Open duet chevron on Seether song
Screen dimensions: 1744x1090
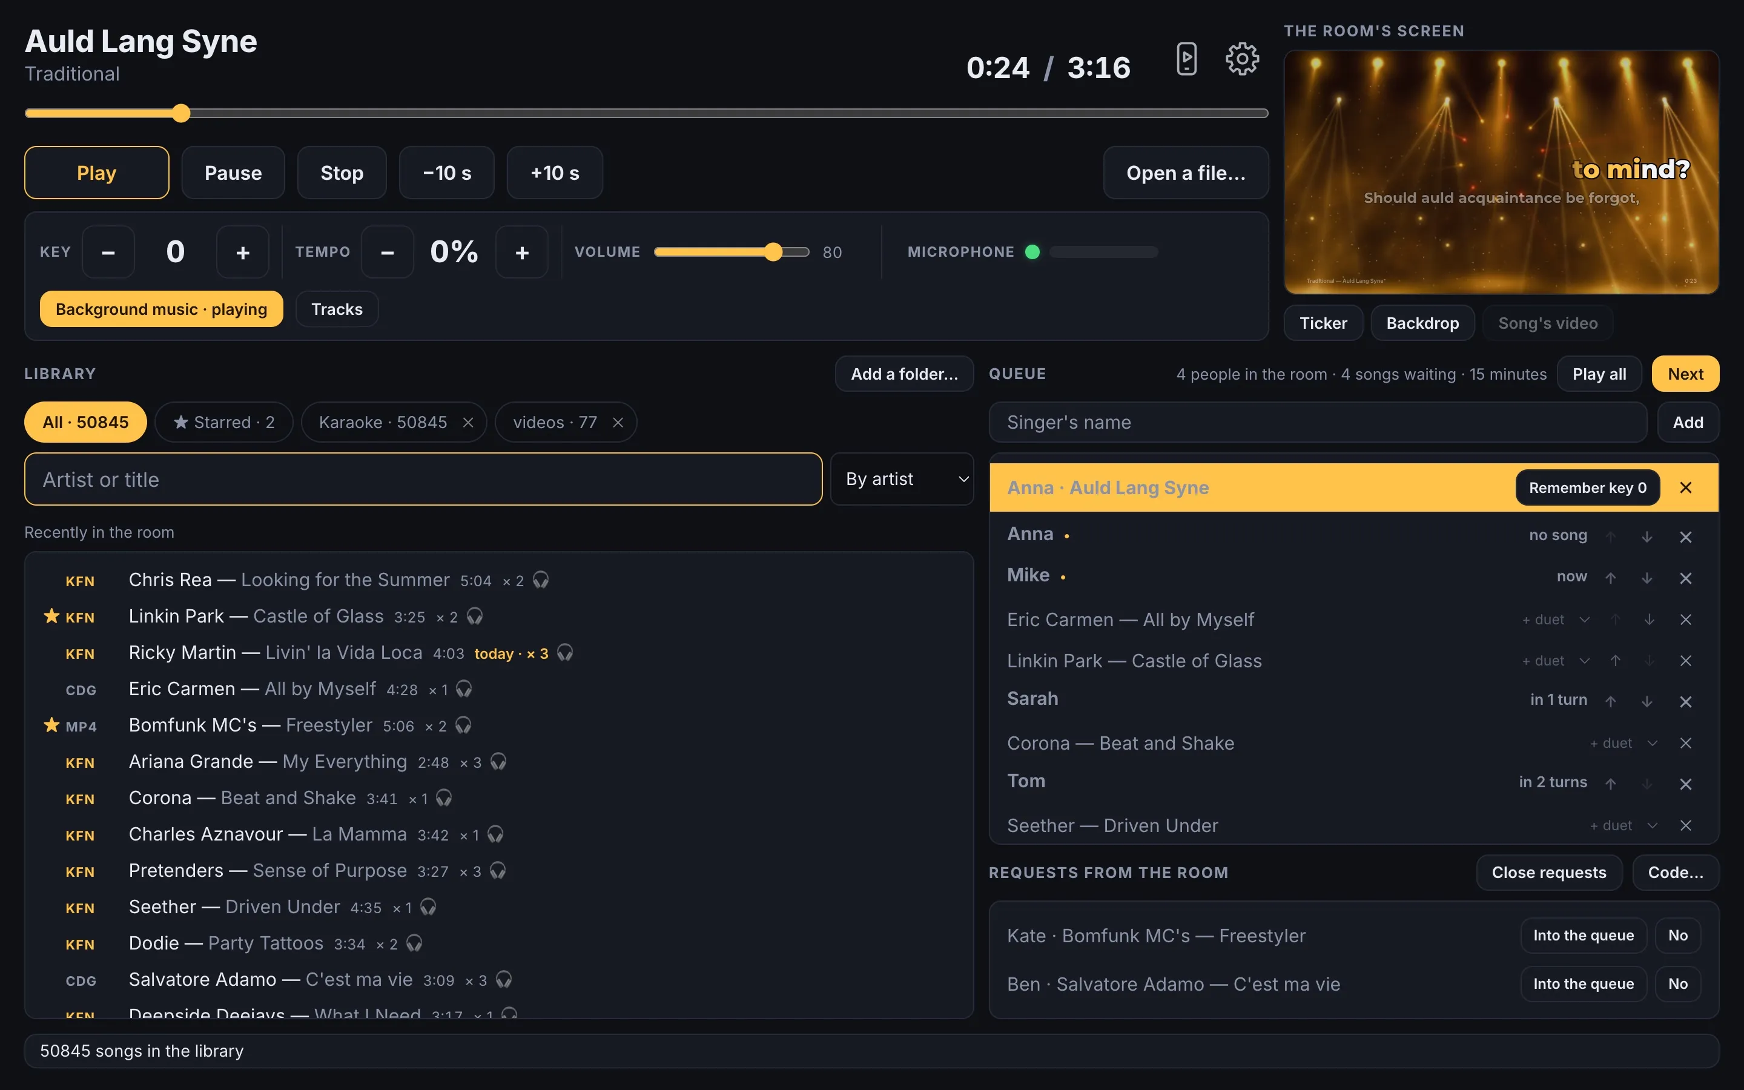[x=1652, y=825]
